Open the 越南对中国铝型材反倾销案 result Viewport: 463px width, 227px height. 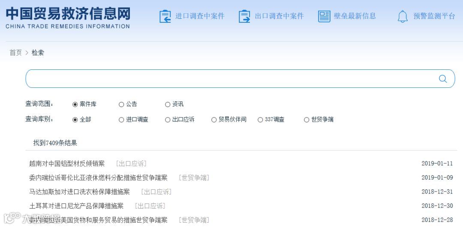coord(67,164)
